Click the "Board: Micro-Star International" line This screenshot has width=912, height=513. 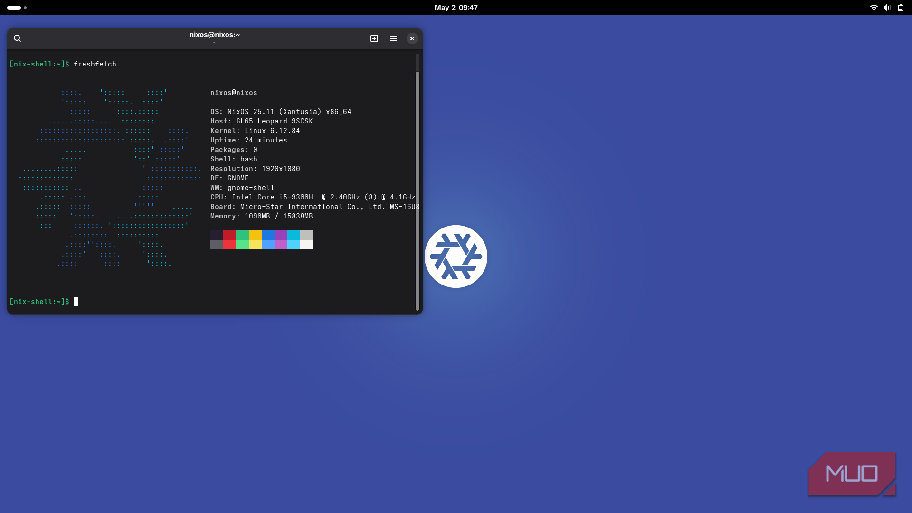point(315,207)
